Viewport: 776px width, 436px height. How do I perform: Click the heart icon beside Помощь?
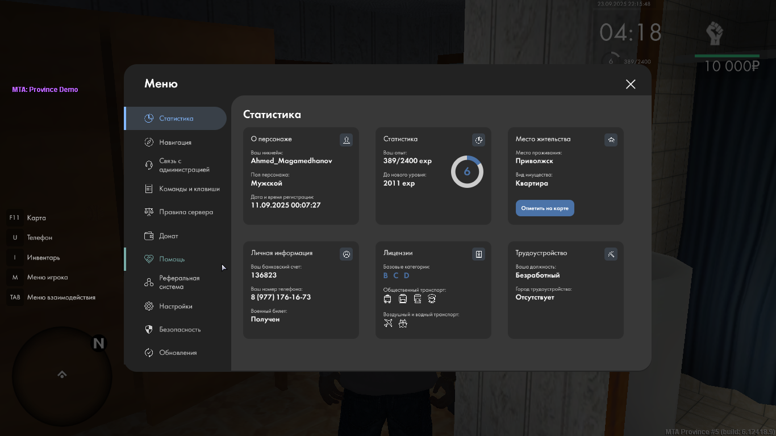point(149,259)
